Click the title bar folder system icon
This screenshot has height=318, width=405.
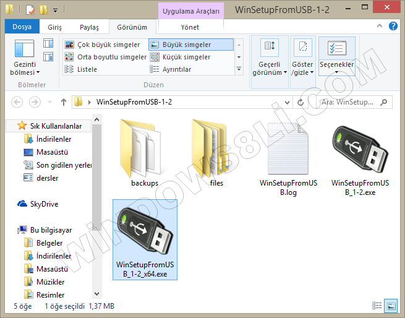9,9
